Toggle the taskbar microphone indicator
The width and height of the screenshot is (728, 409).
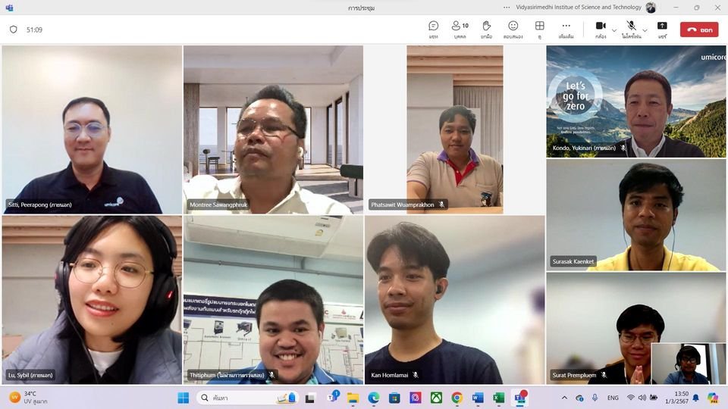click(x=595, y=398)
